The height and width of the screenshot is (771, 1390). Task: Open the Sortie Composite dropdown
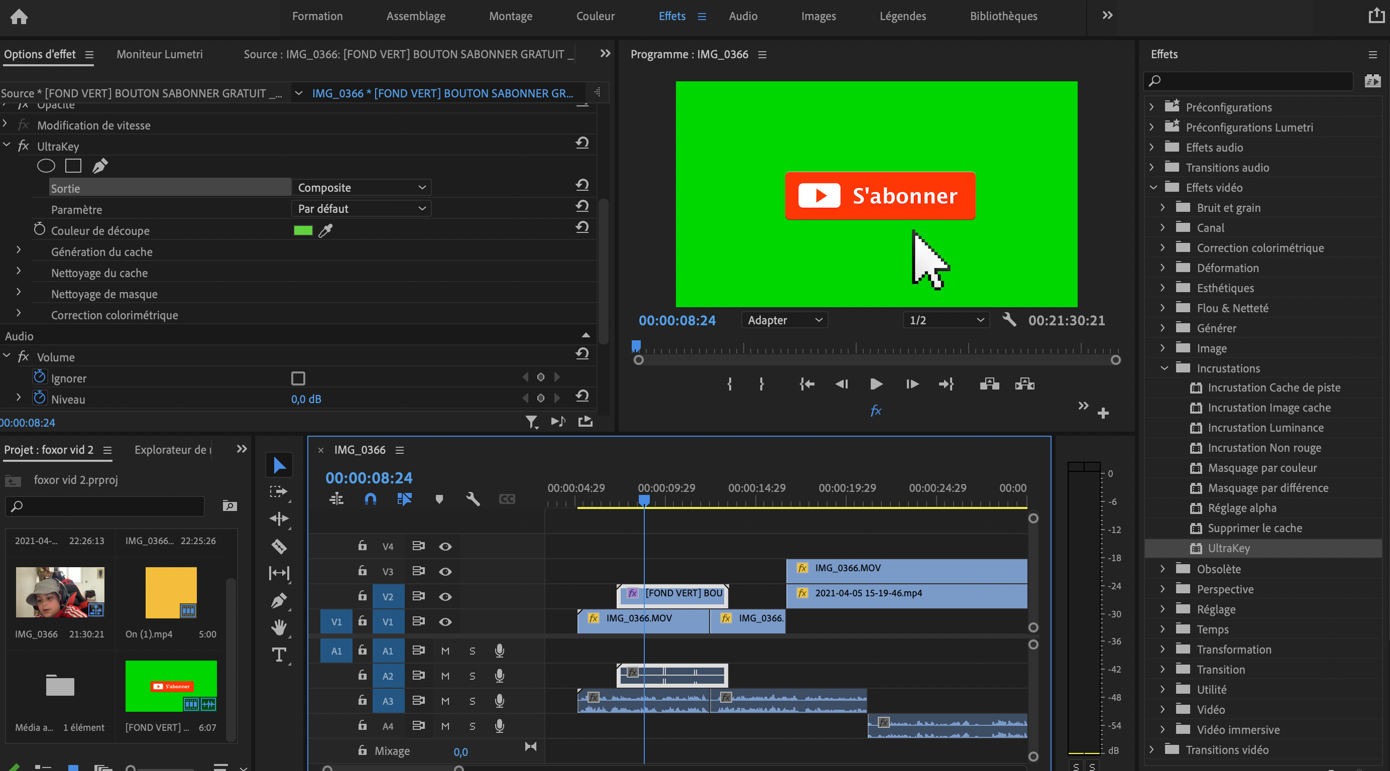pyautogui.click(x=361, y=187)
